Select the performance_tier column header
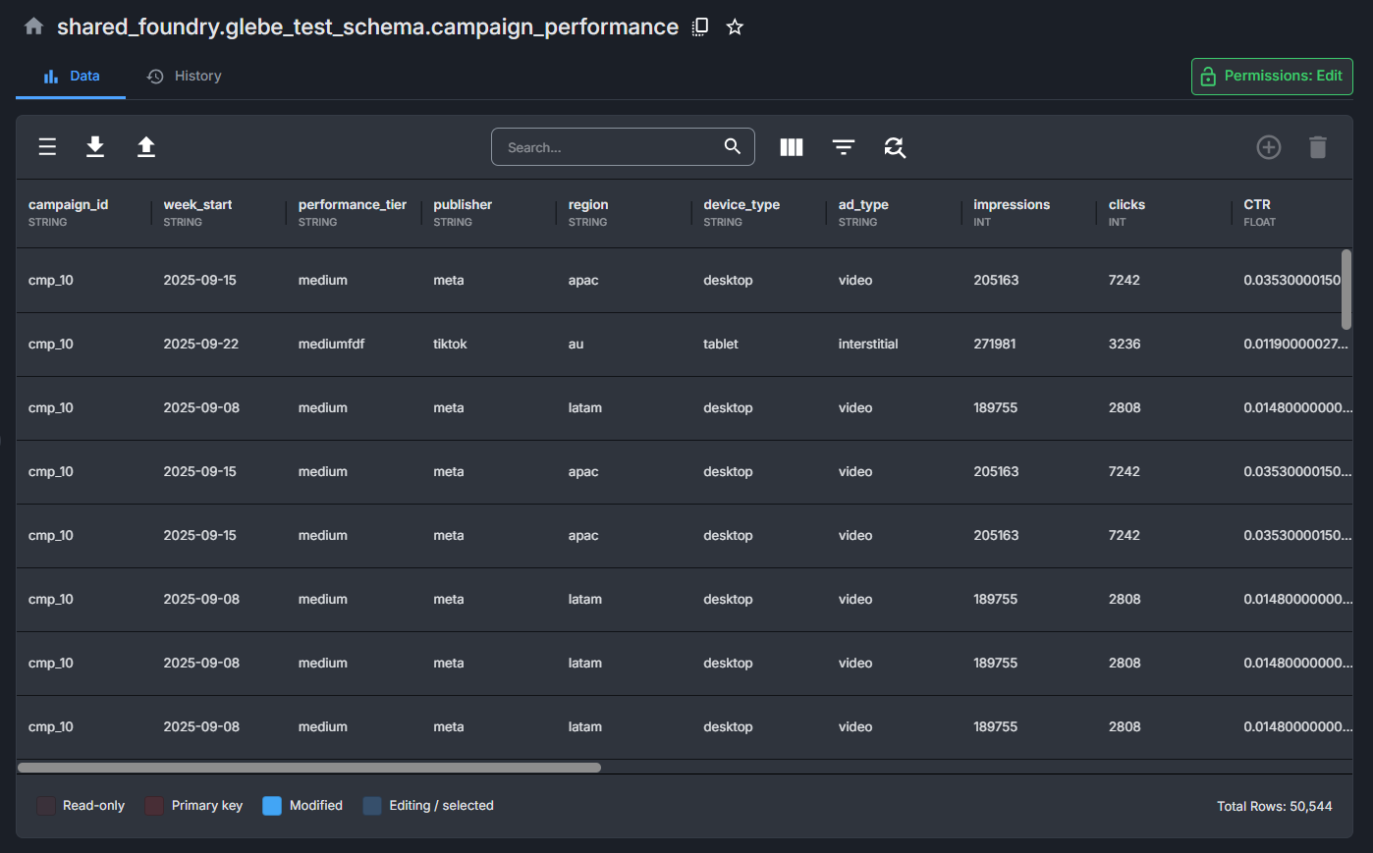This screenshot has height=853, width=1373. pyautogui.click(x=353, y=212)
